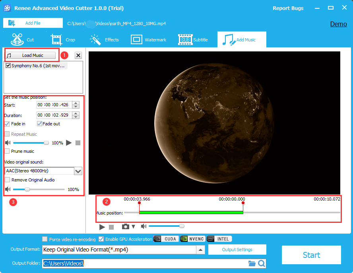Expand the Output Format dropdown list
The width and height of the screenshot is (353, 273).
coord(201,250)
